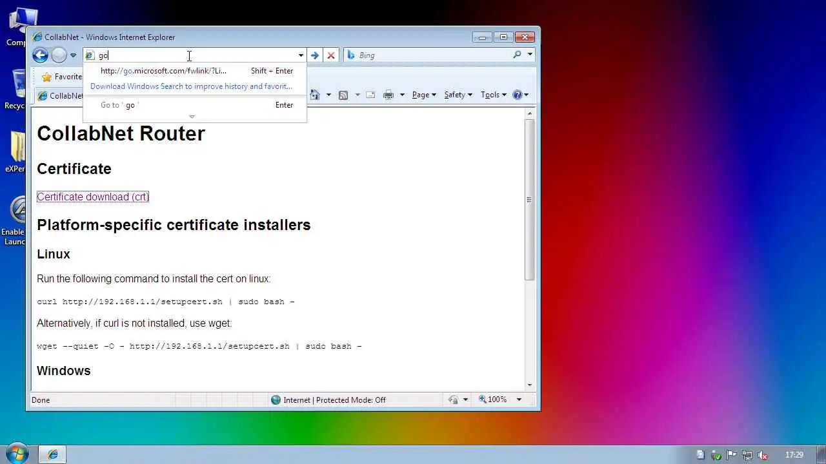Expand autocomplete list with bottom chevron
The height and width of the screenshot is (464, 826).
coord(192,117)
